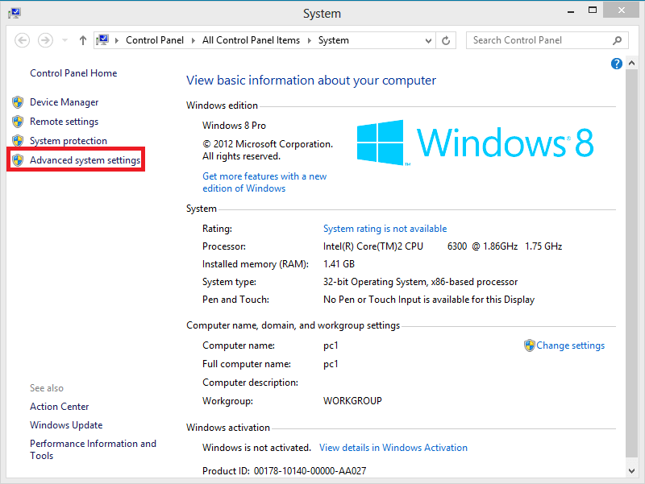
Task: Click Change settings for computer name
Action: tap(570, 345)
